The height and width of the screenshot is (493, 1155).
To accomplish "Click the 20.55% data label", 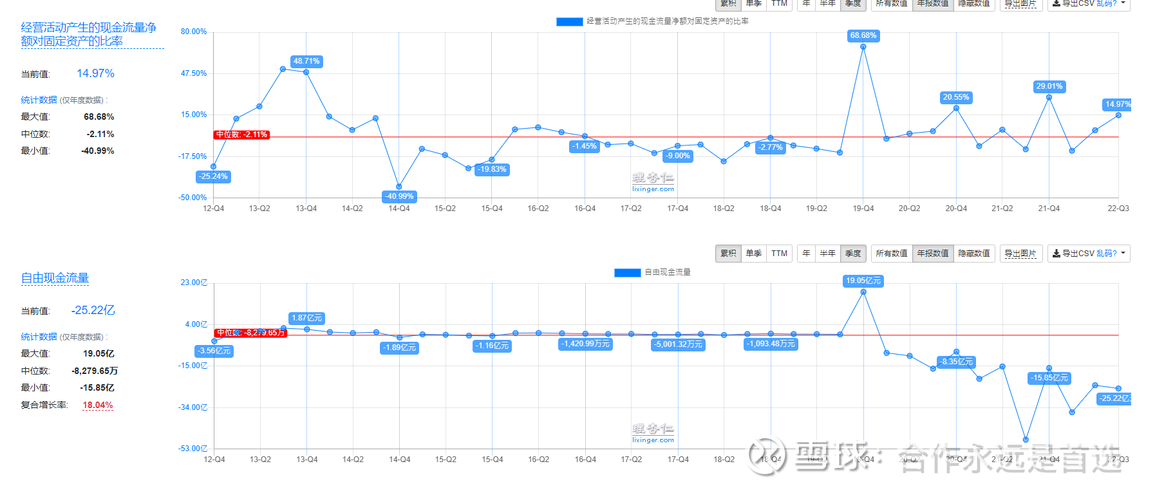I will click(x=956, y=97).
